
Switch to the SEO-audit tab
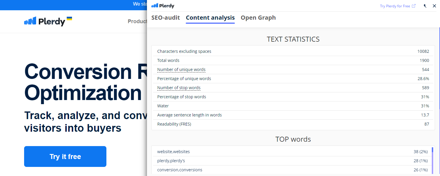click(x=165, y=18)
